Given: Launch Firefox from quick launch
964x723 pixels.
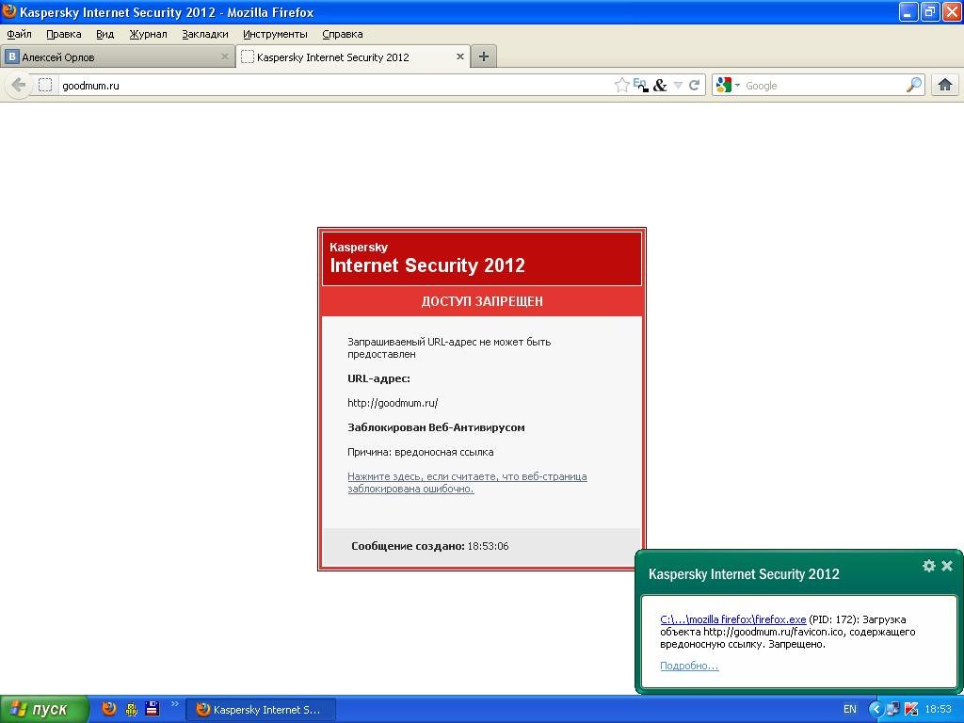Looking at the screenshot, I should click(x=109, y=709).
